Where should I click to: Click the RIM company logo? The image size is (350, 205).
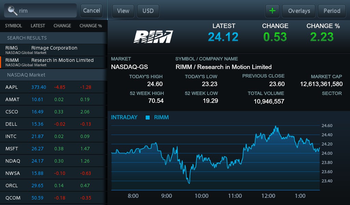coord(153,37)
